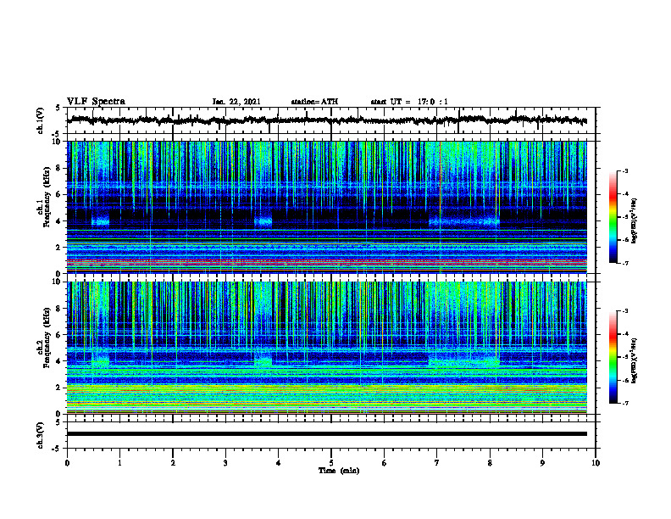This screenshot has height=519, width=671.
Task: Click the ch.1 voltage waveform trace
Action: [327, 120]
